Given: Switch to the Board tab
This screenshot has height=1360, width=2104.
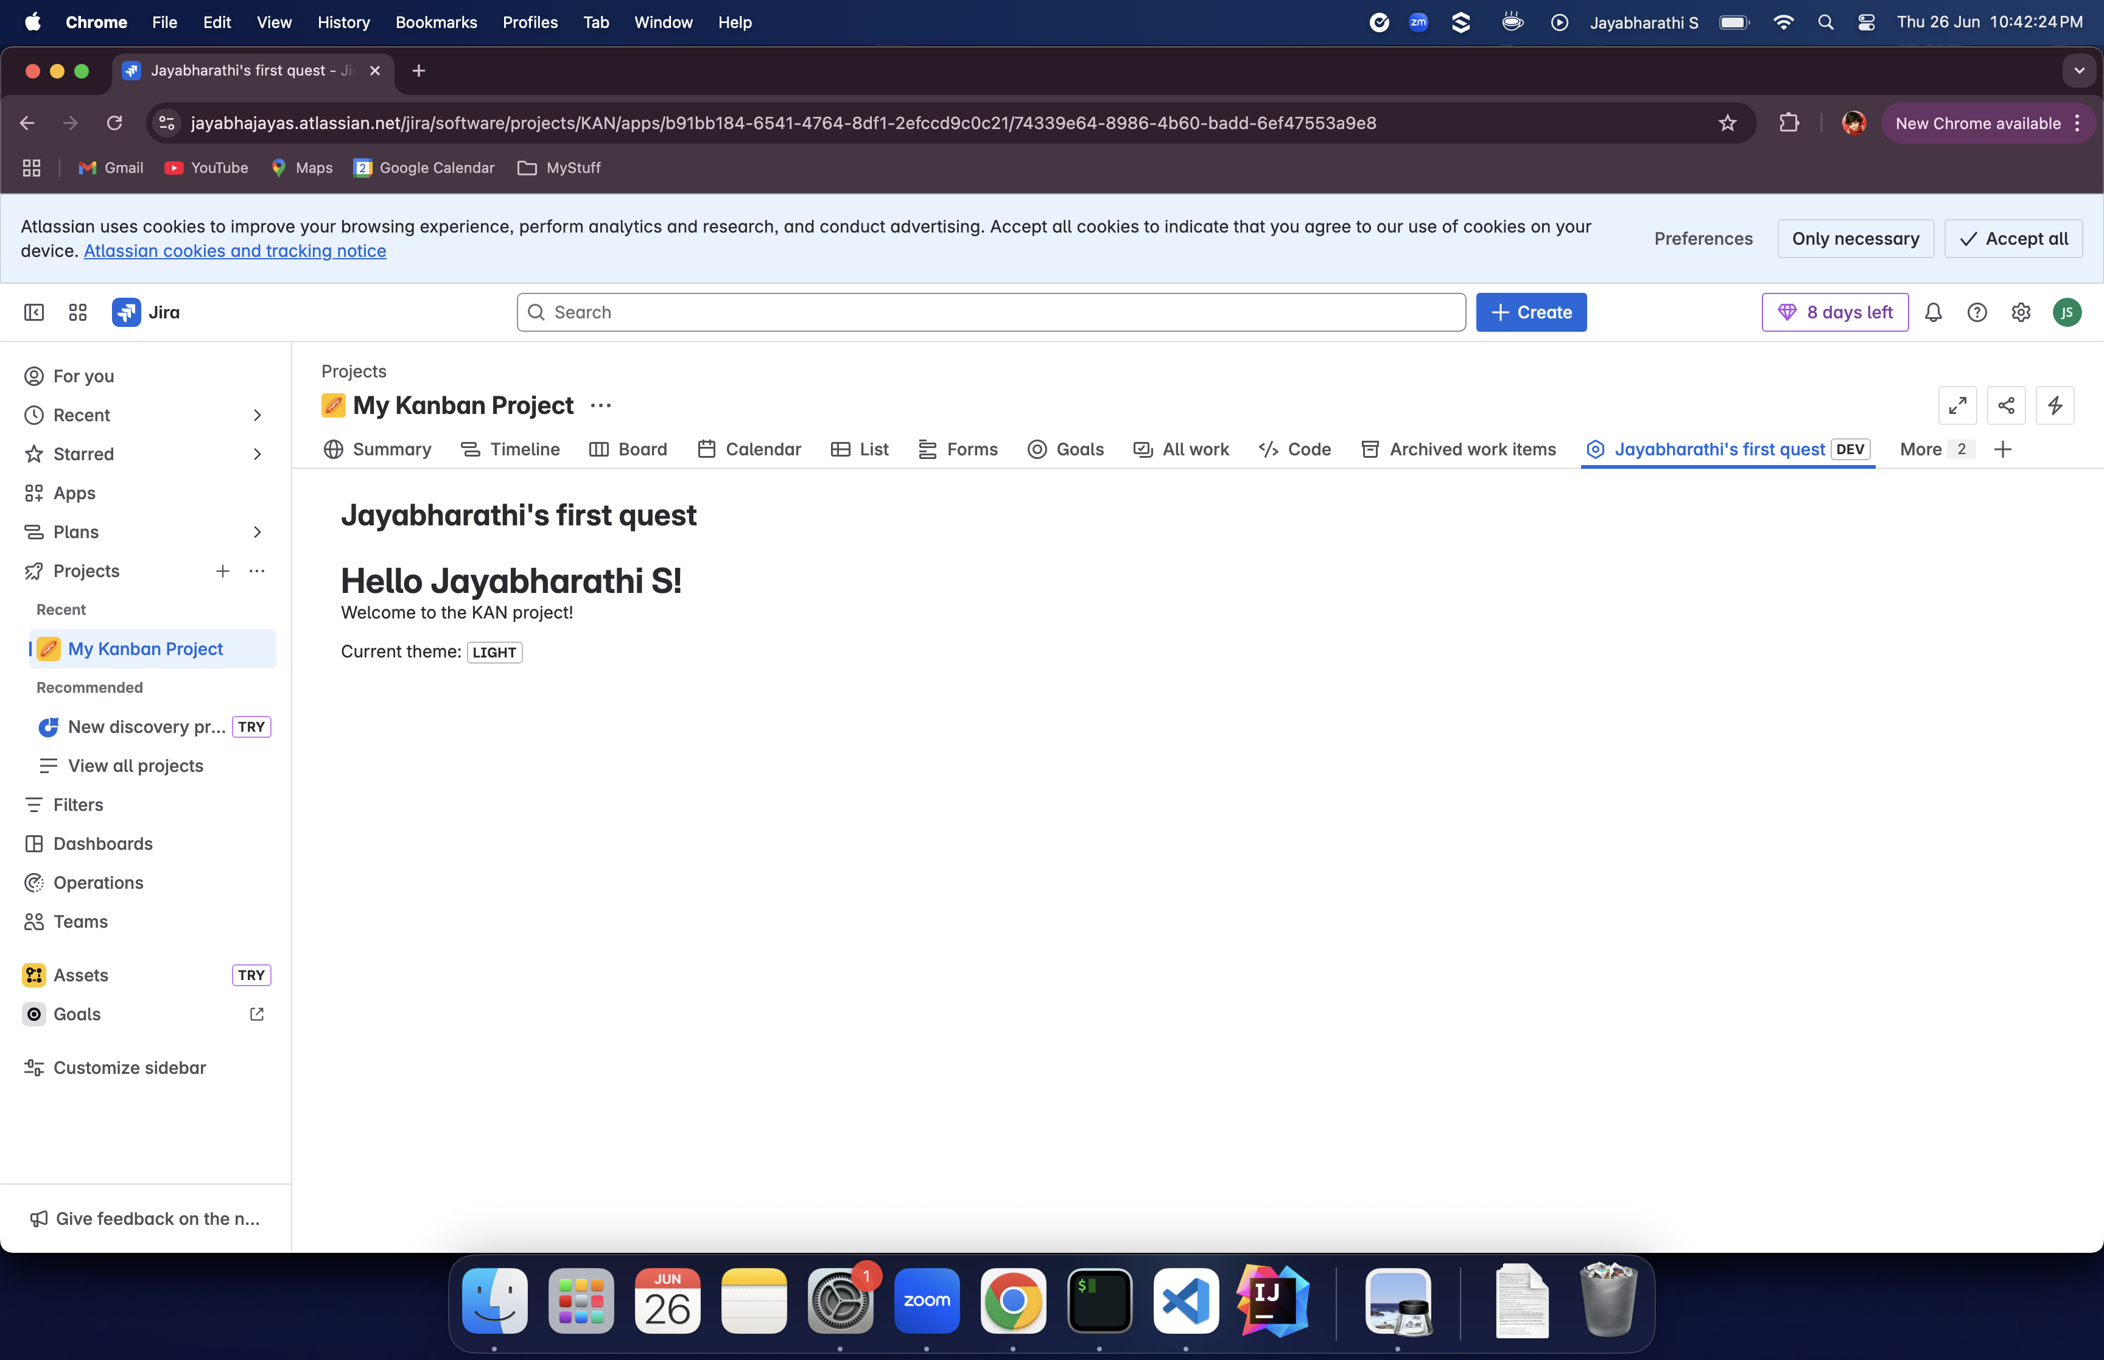Looking at the screenshot, I should click(x=628, y=449).
